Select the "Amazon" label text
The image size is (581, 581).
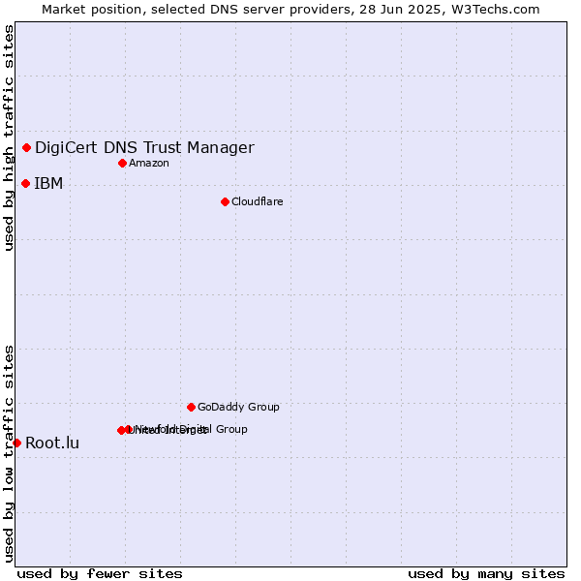(x=149, y=163)
